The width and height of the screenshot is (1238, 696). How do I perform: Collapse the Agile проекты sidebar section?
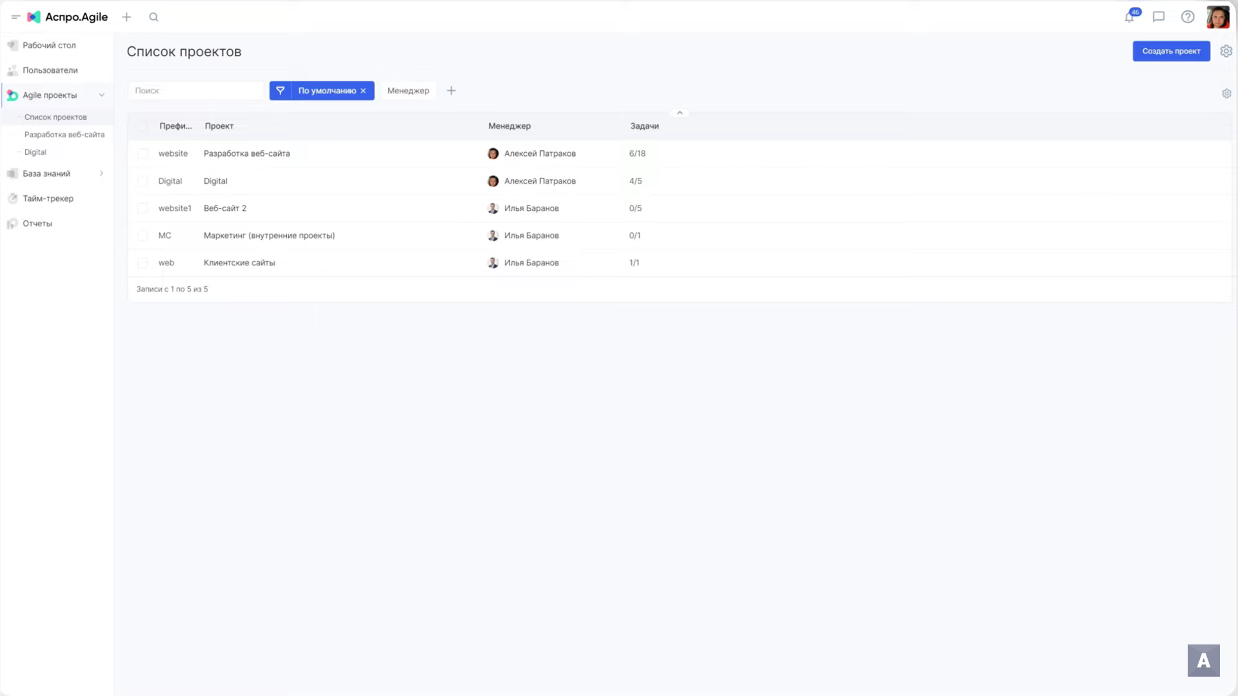click(x=101, y=95)
